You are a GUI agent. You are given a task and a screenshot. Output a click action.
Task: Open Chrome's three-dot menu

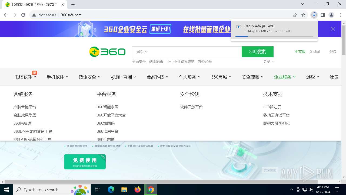tap(340, 15)
